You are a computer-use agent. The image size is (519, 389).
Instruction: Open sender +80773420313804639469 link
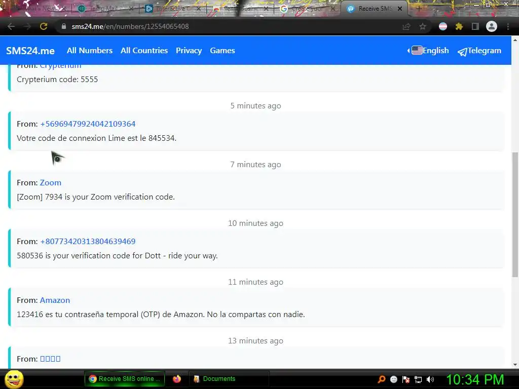(x=88, y=242)
